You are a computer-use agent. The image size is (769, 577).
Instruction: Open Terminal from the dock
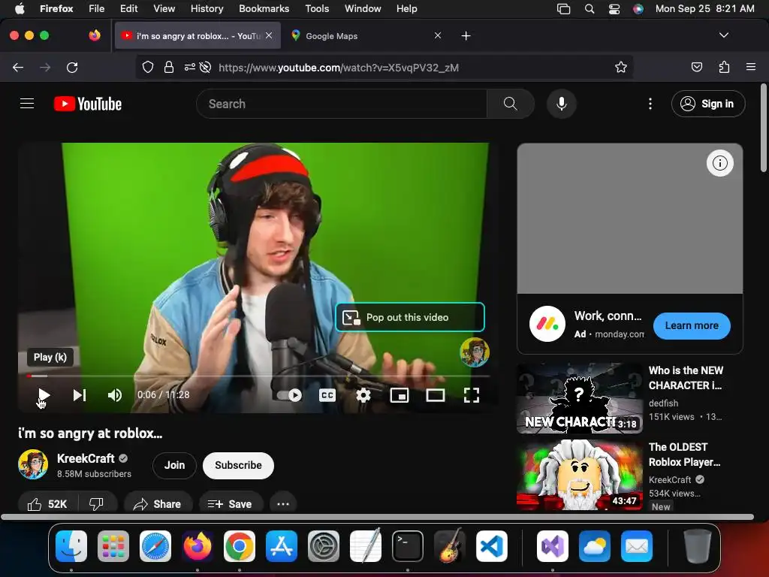(408, 546)
